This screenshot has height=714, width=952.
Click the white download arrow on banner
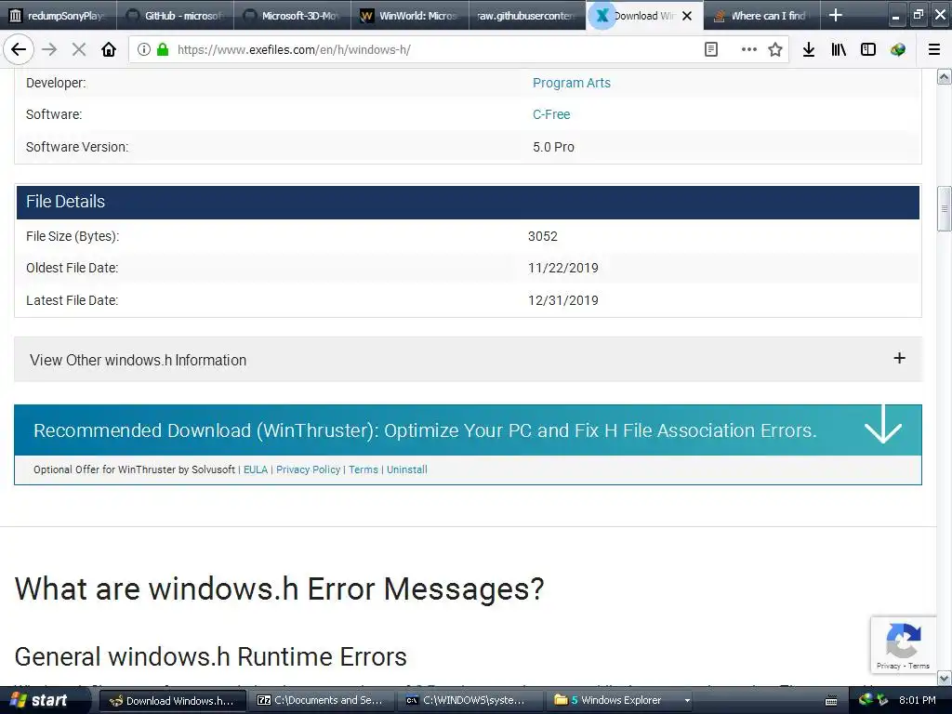(x=882, y=424)
